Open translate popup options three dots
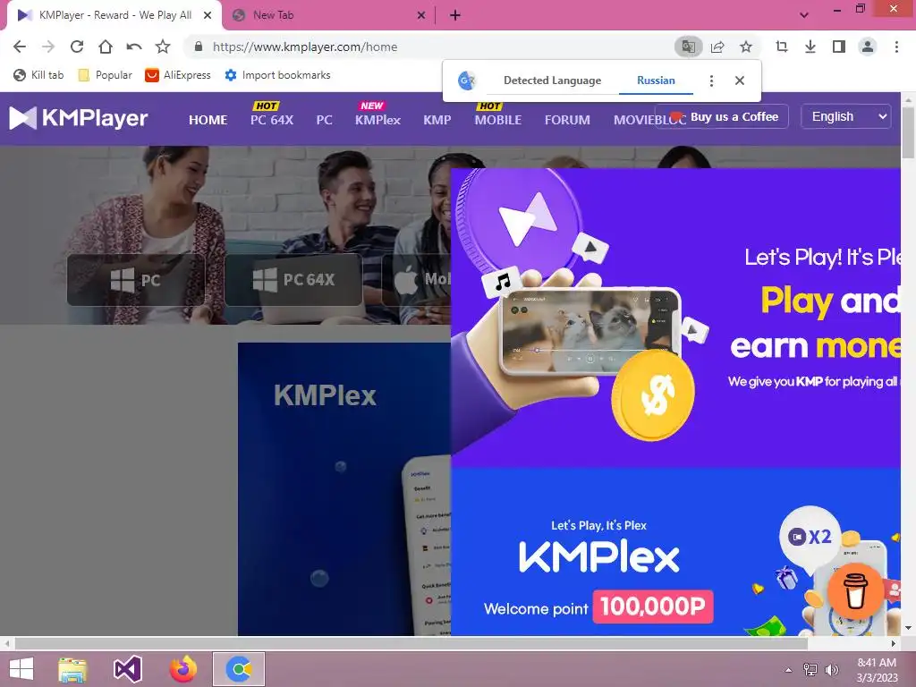This screenshot has width=916, height=687. [711, 81]
